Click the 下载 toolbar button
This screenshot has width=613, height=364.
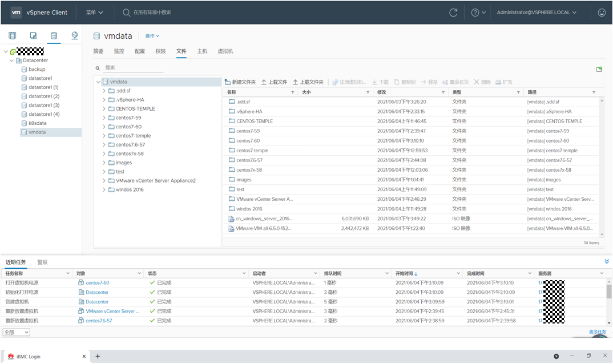click(x=380, y=82)
